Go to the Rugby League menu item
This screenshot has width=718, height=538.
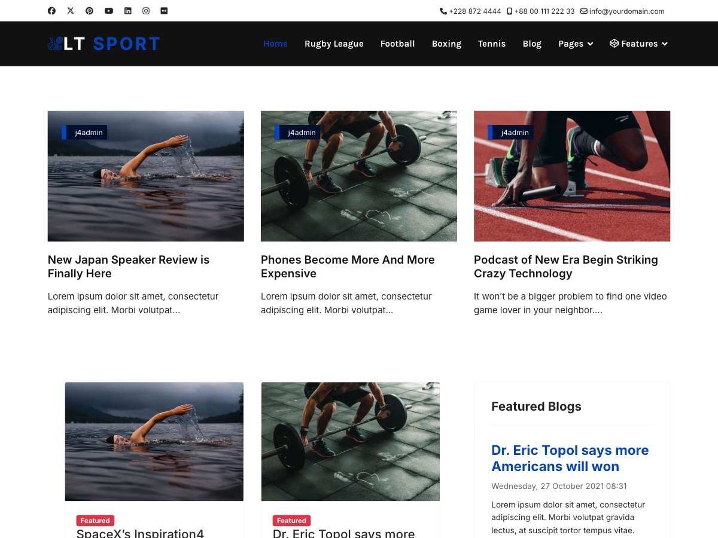coord(334,44)
